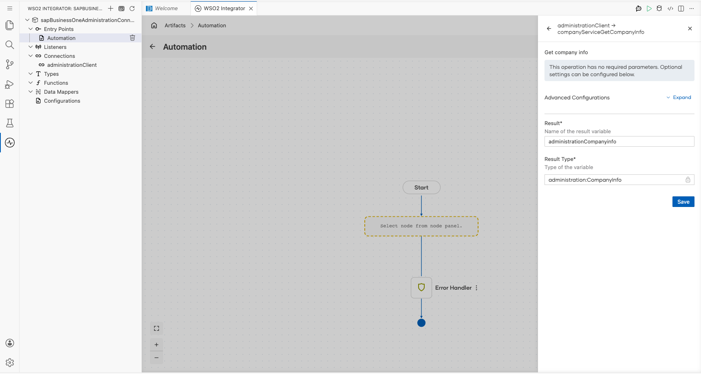This screenshot has height=374, width=701.
Task: Open the Extensions view
Action: click(x=10, y=103)
